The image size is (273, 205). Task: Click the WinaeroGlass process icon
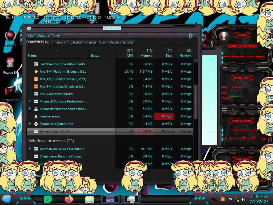[x=36, y=131]
